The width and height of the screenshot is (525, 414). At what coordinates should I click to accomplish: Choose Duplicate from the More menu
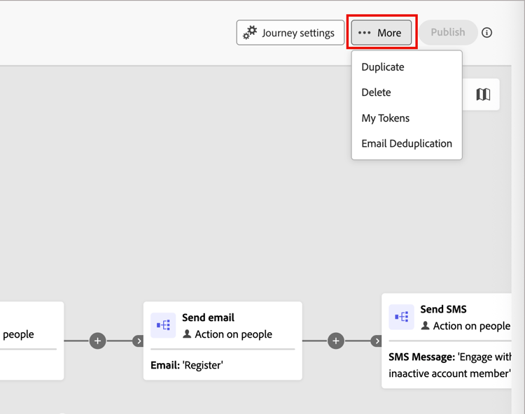point(407,67)
